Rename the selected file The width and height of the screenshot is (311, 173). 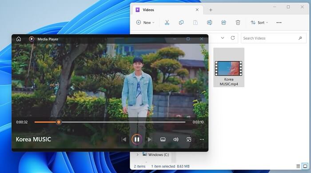coord(209,22)
